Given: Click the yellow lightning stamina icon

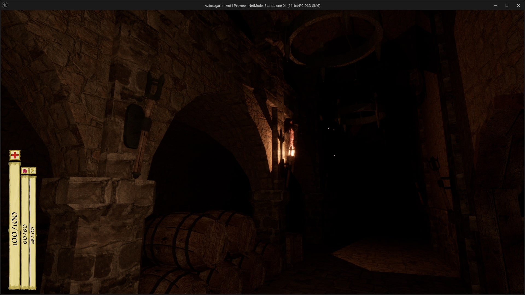Looking at the screenshot, I should [x=33, y=171].
